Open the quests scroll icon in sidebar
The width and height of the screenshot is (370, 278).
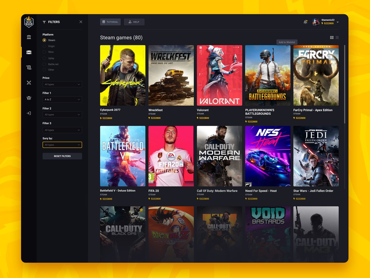[x=28, y=67]
